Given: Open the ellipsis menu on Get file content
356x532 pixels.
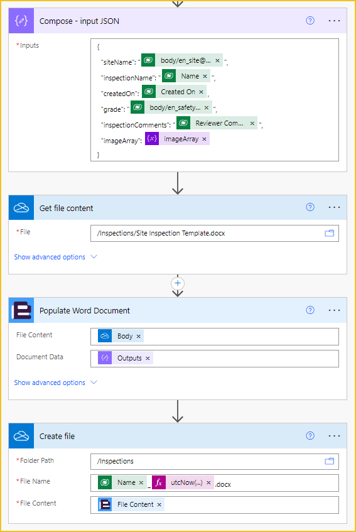Looking at the screenshot, I should pos(334,207).
